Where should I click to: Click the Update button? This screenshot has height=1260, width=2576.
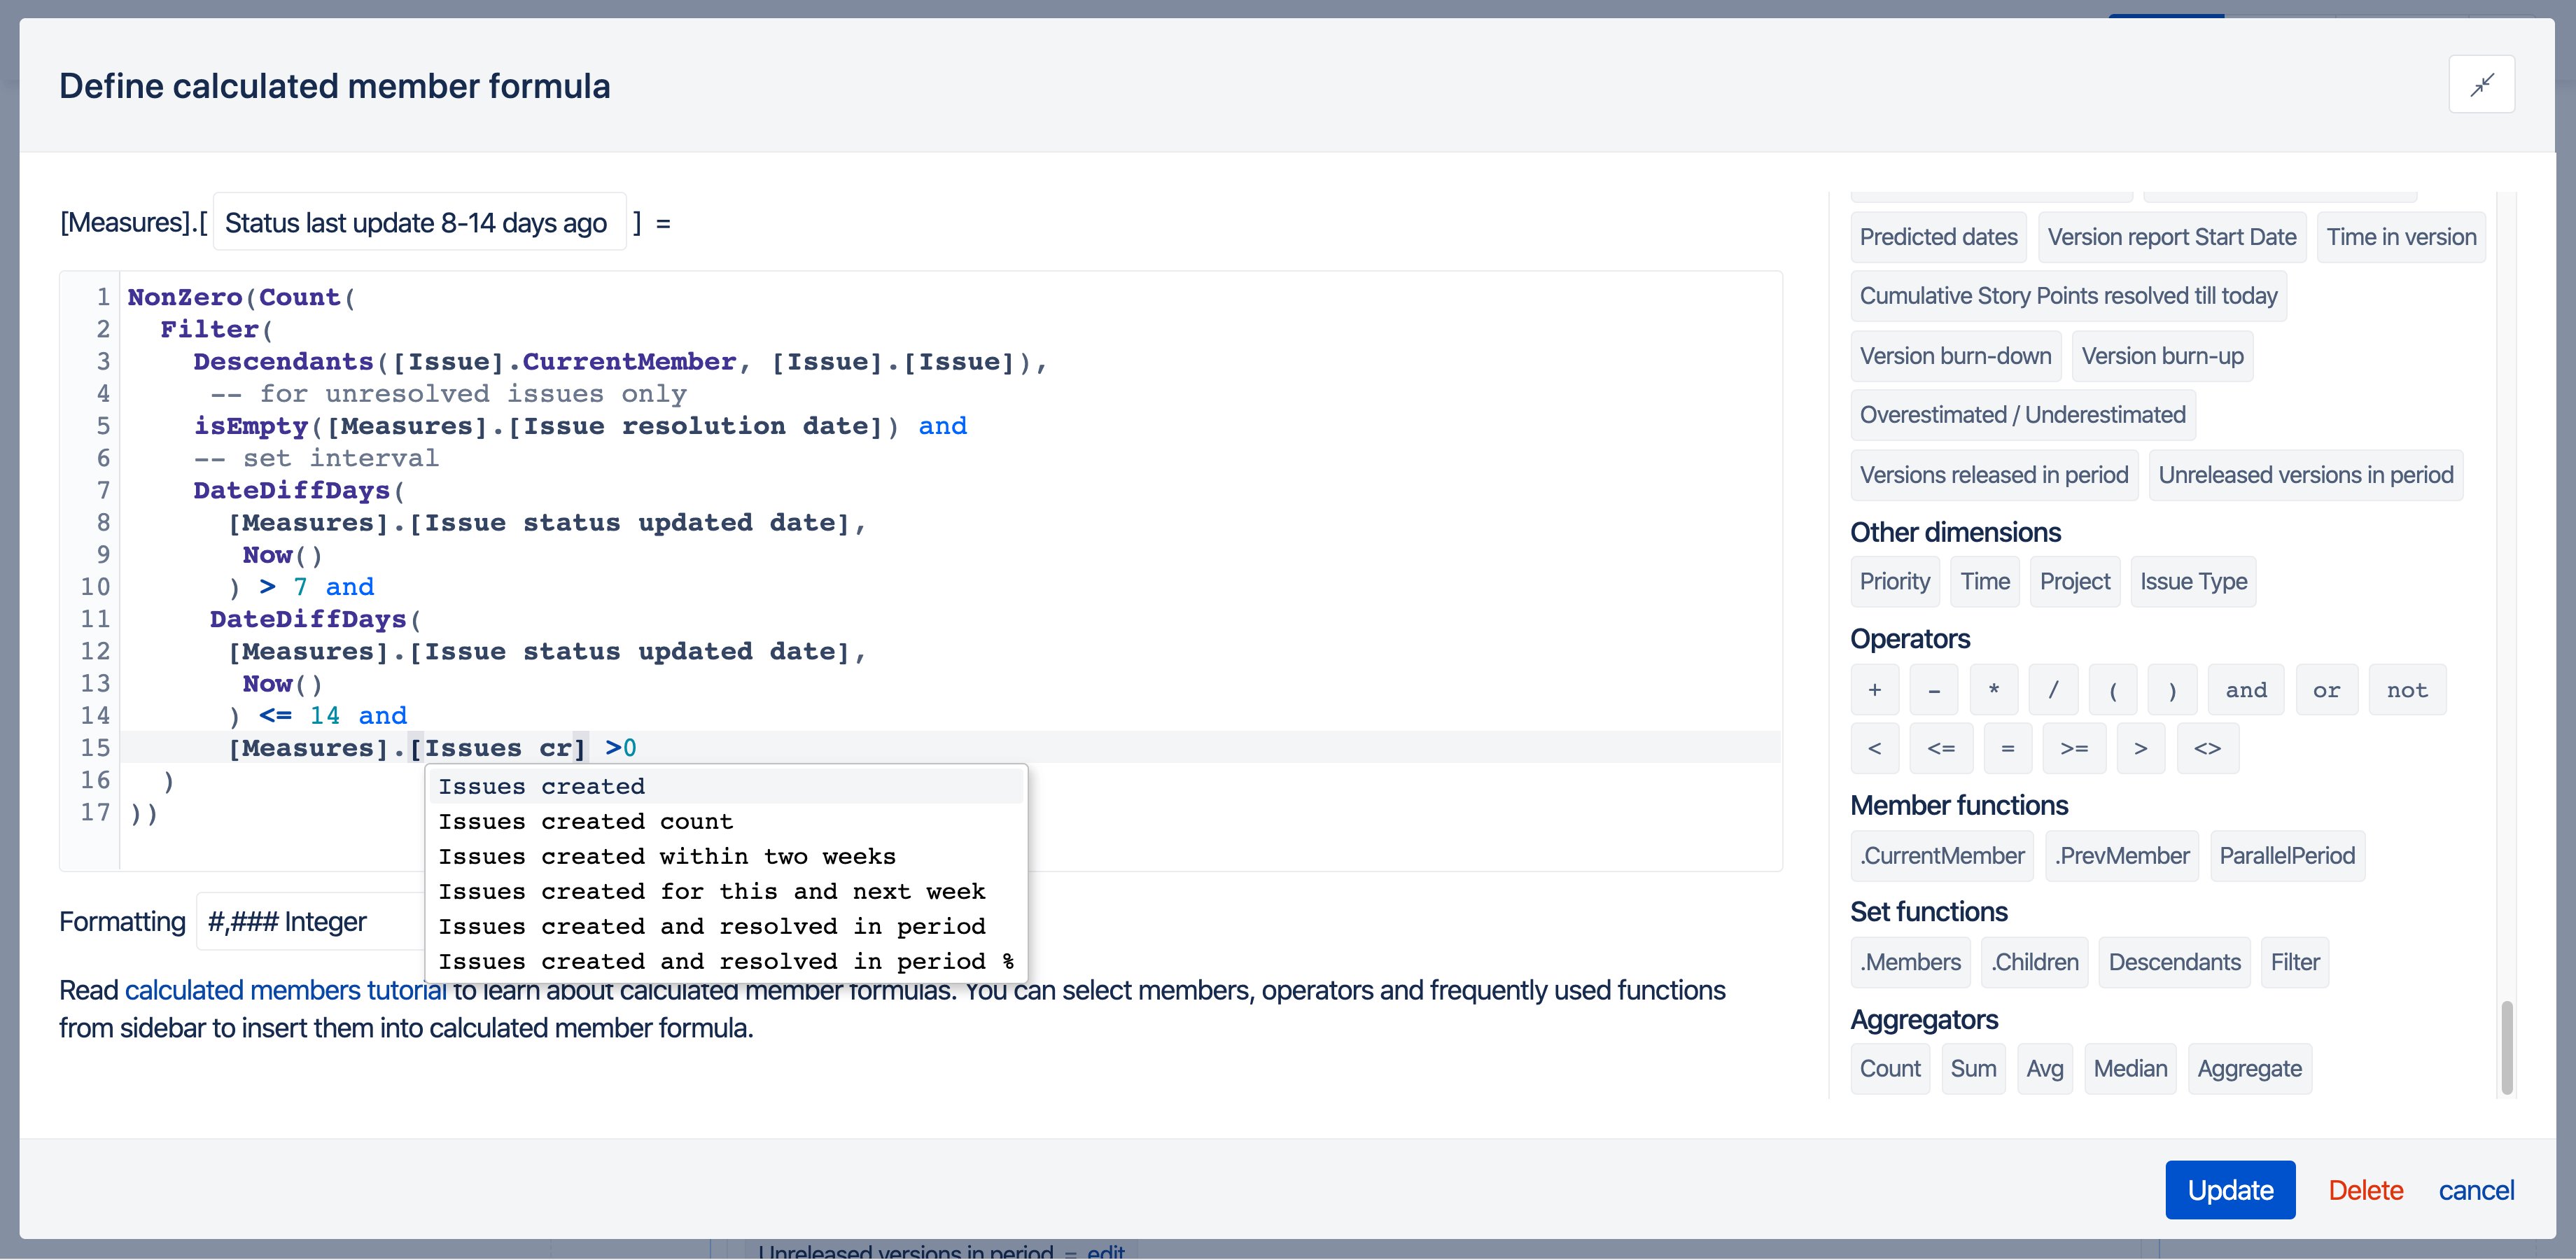[2230, 1190]
